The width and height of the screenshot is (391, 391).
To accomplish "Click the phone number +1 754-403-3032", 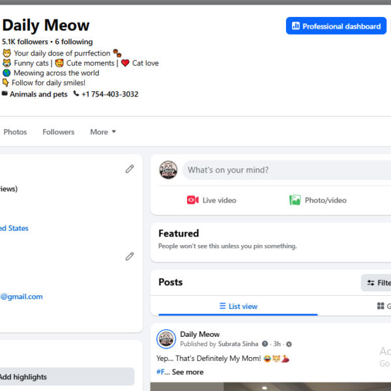I will (x=110, y=94).
